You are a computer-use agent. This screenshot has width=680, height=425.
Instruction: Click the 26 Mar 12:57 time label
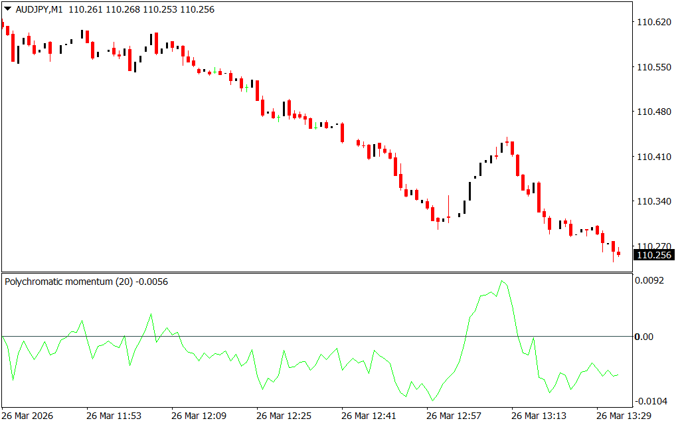tap(454, 416)
